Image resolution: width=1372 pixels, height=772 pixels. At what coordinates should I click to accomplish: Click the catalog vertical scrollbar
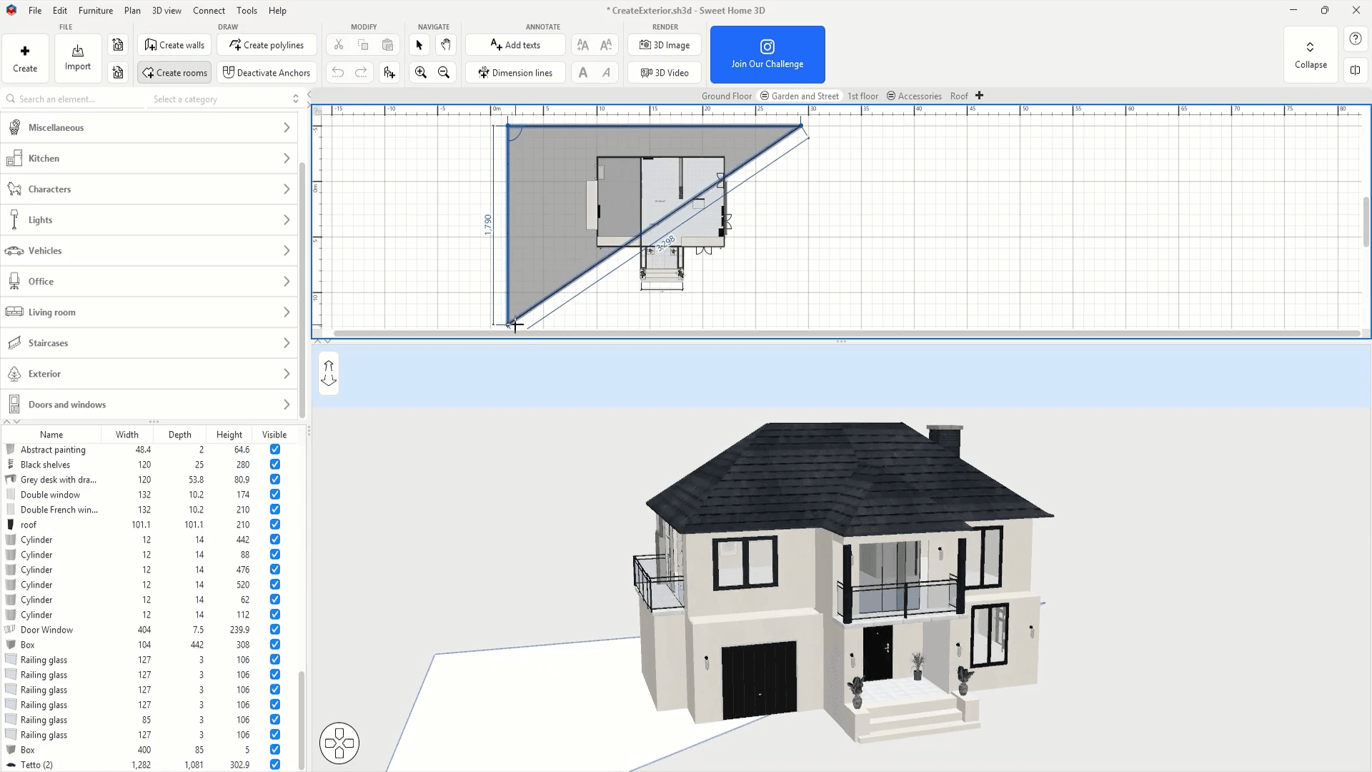click(302, 289)
